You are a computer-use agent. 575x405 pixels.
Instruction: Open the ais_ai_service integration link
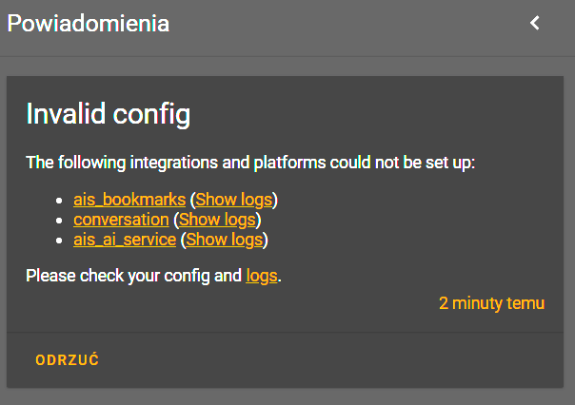(x=125, y=240)
